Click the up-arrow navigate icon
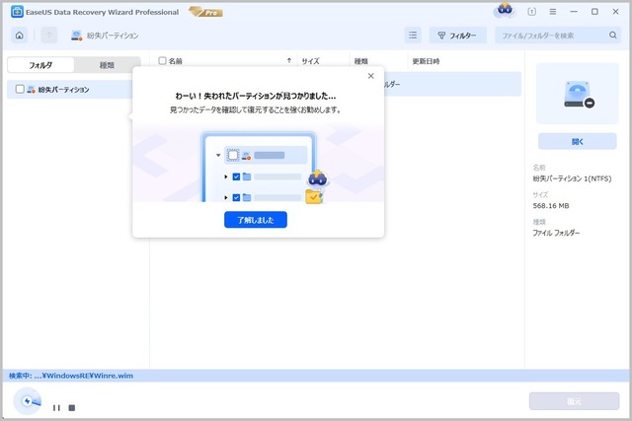Viewport: 632px width, 421px height. pyautogui.click(x=49, y=35)
